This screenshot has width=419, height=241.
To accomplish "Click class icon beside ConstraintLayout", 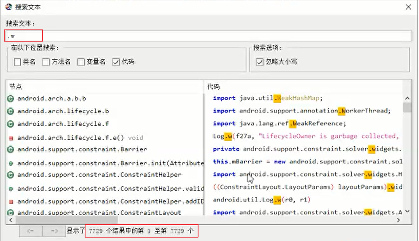I will tap(11, 213).
